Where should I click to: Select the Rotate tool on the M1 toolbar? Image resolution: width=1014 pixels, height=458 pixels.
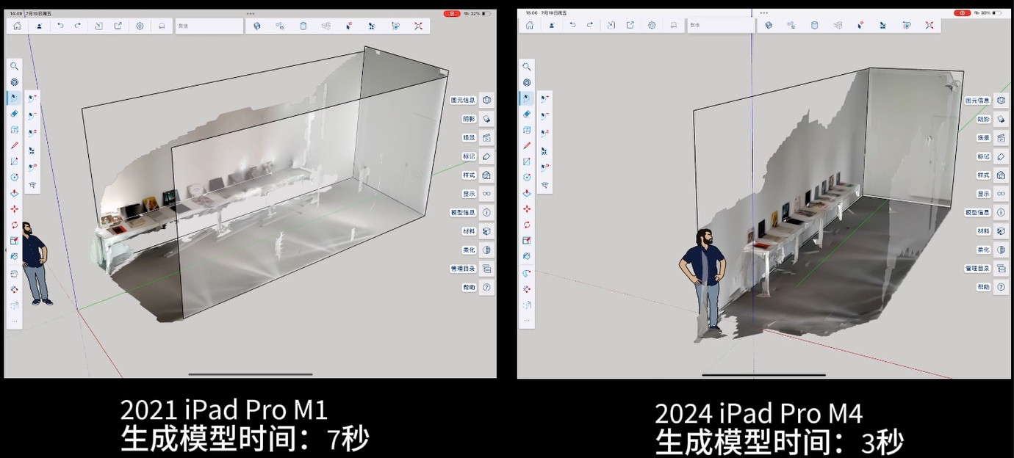14,225
